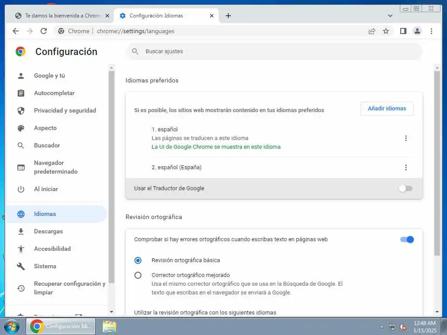Image resolution: width=447 pixels, height=335 pixels.
Task: Click the muted volume tray icon
Action: tap(403, 327)
